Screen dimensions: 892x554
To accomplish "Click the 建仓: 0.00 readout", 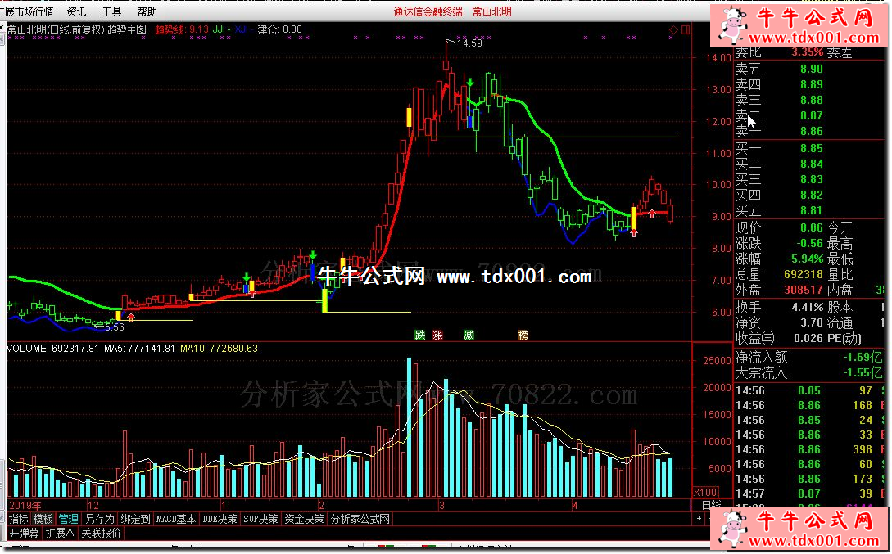I will pos(279,29).
